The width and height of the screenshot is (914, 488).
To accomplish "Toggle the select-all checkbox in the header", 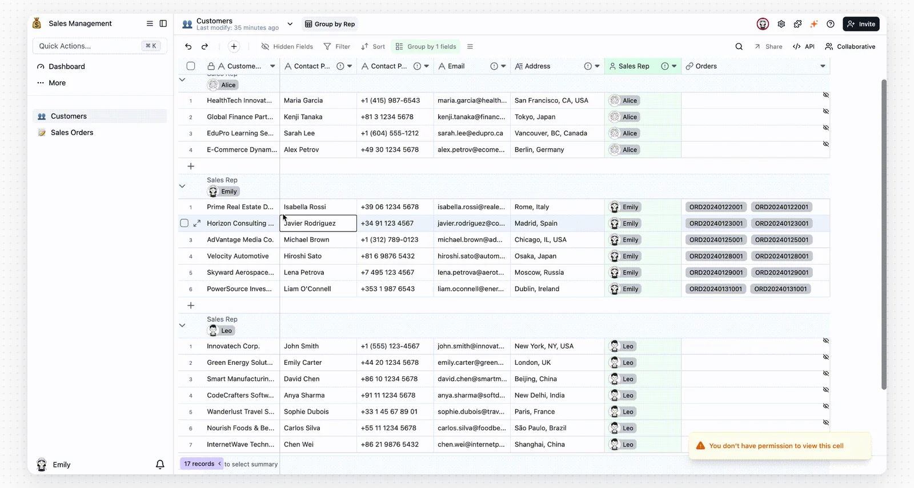I will 191,66.
